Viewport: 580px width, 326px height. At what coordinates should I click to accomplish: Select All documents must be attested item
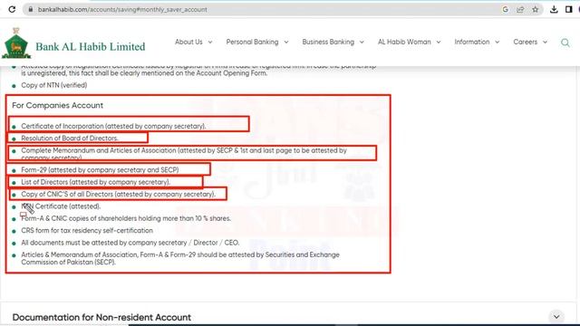[130, 243]
